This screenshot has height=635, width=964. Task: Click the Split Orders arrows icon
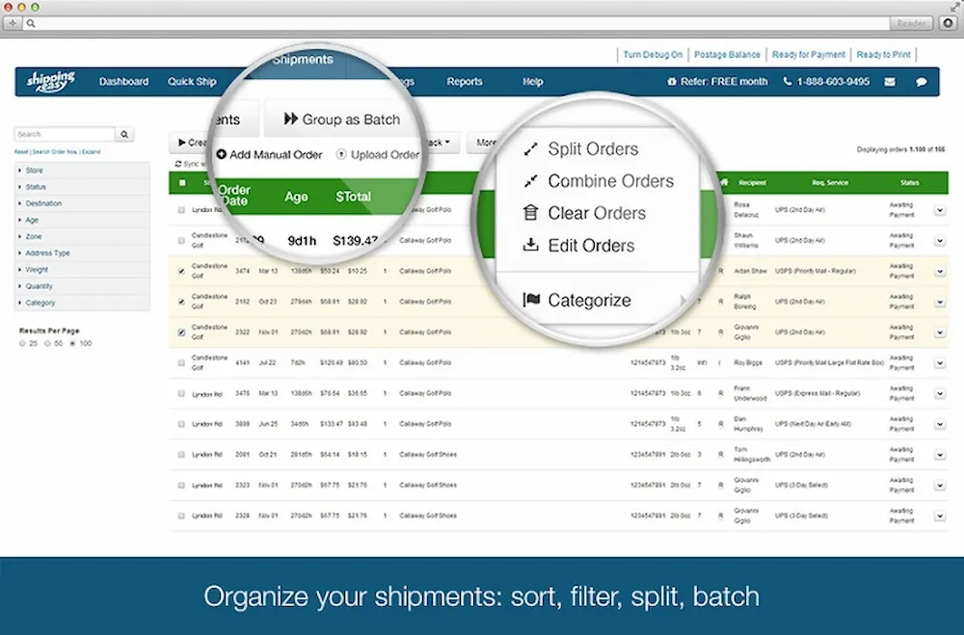[x=530, y=148]
